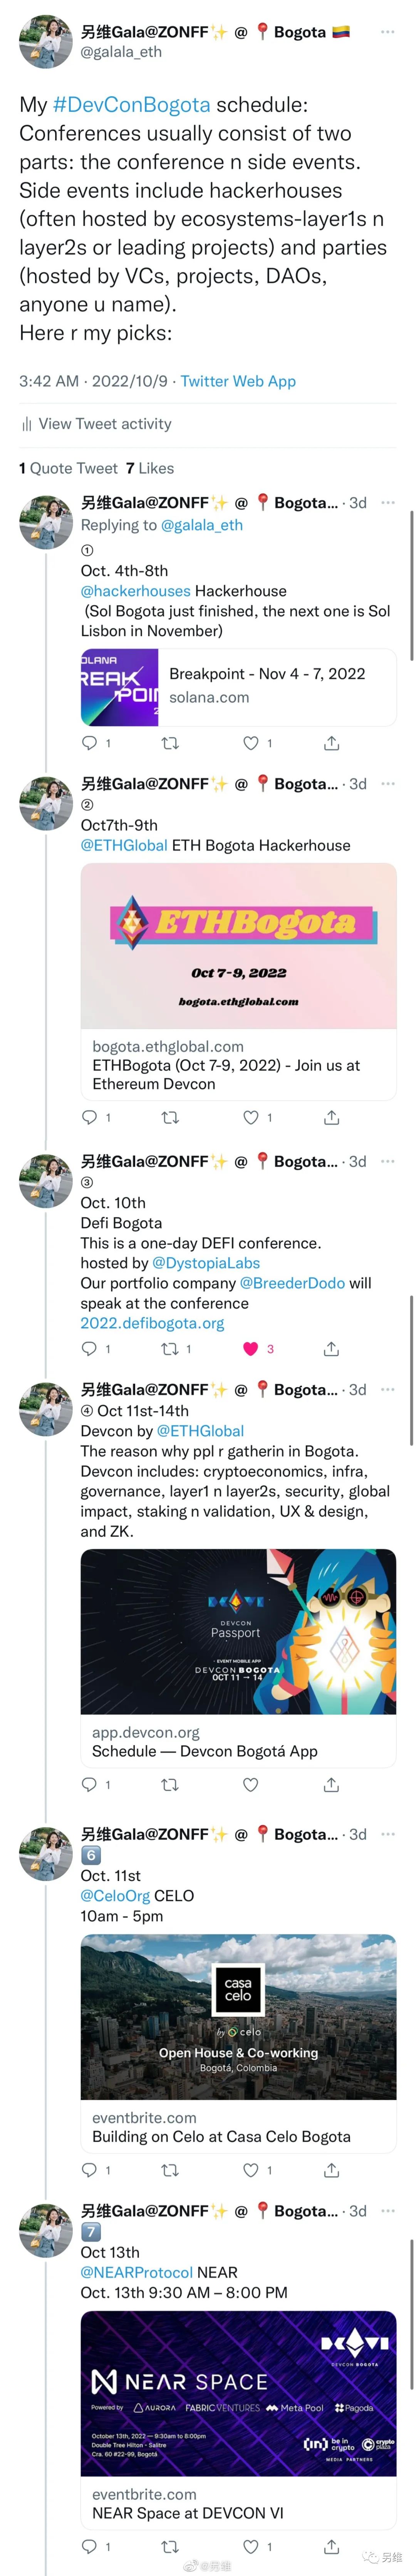Share the Solana Breakpoint hackerhouse tweet
This screenshot has width=416, height=2576.
331,743
